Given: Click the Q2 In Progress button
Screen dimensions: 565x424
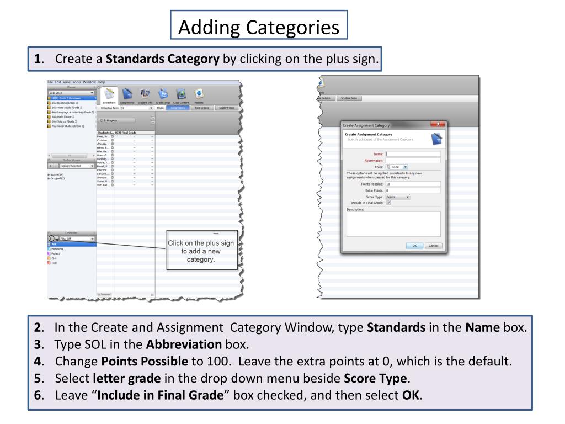Looking at the screenshot, I should pyautogui.click(x=116, y=120).
